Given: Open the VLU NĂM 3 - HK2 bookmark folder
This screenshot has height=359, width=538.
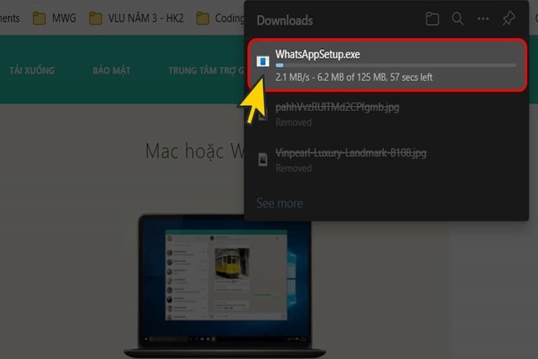Looking at the screenshot, I should (x=137, y=18).
